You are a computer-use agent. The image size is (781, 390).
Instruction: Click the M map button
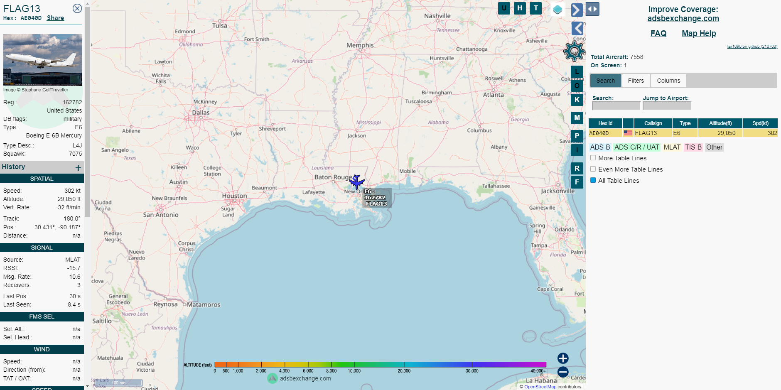(577, 118)
